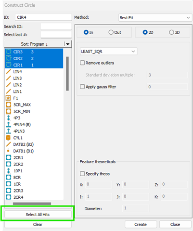193x231 pixels.
Task: Click the Create button
Action: coord(141,224)
